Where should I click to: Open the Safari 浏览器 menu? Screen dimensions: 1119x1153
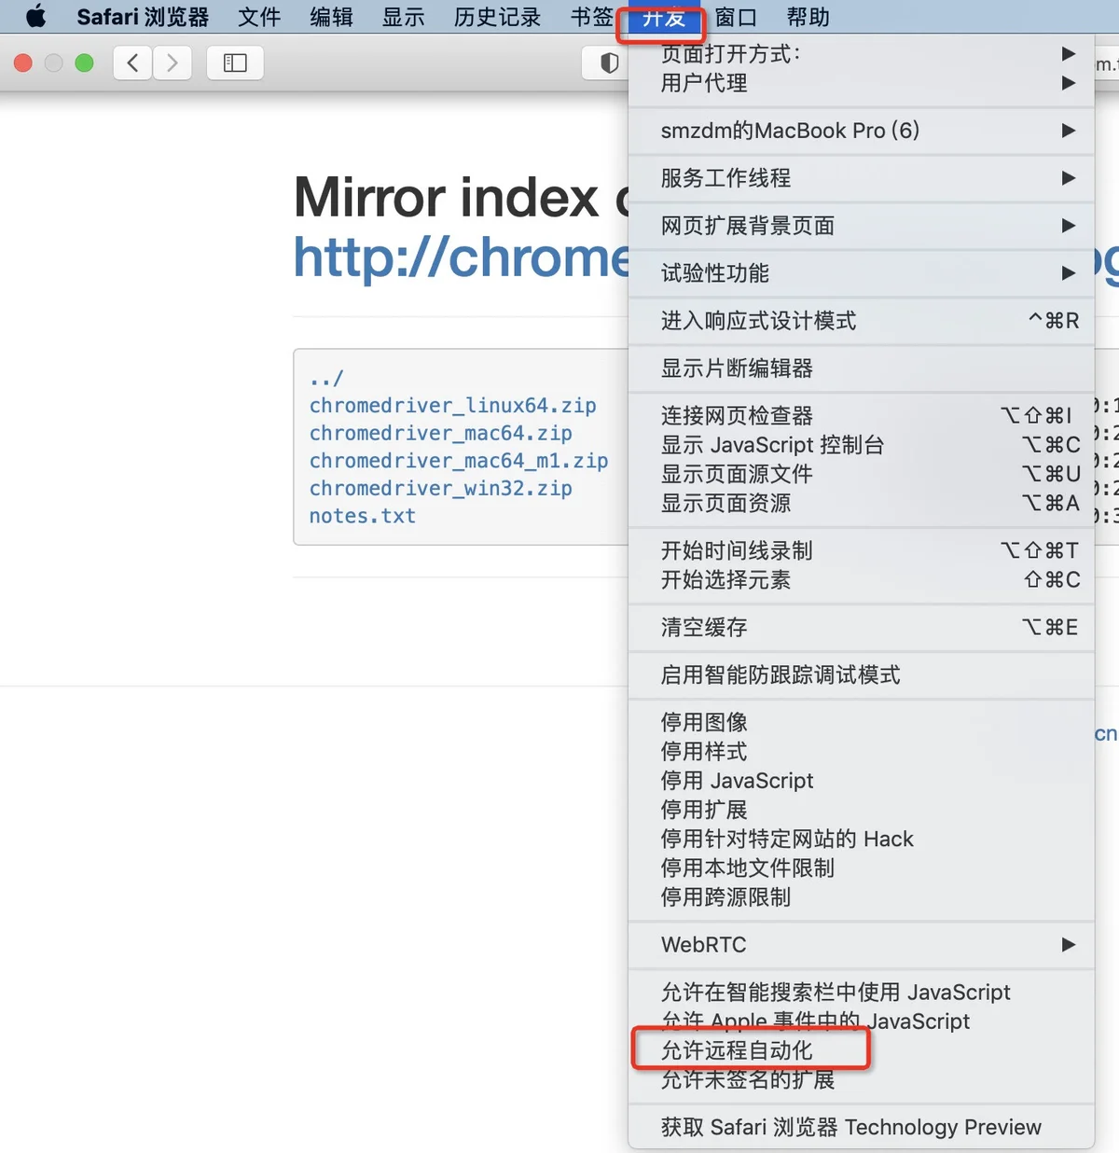click(x=143, y=17)
